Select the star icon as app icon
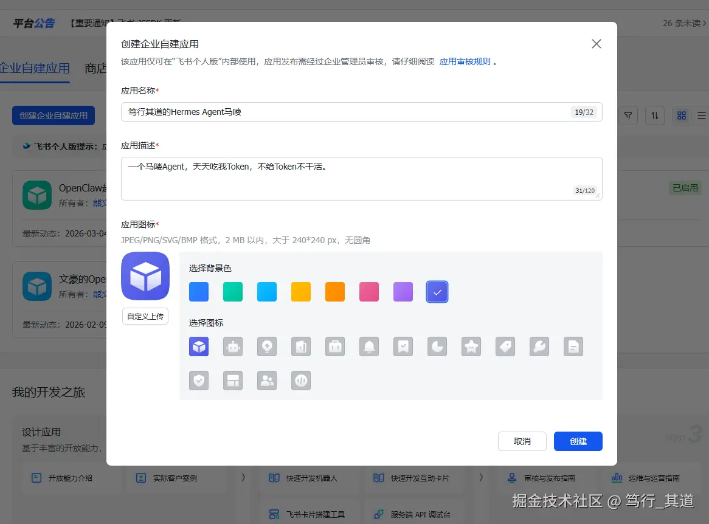 (x=471, y=346)
